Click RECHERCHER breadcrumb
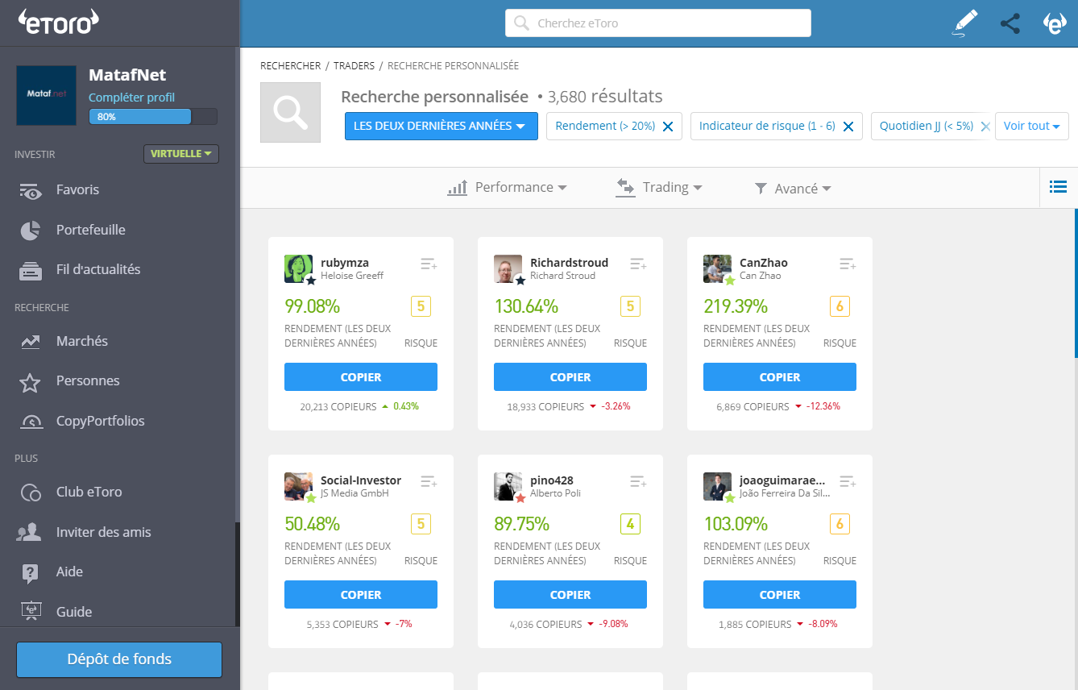Screen dimensions: 1078x690 (x=290, y=66)
